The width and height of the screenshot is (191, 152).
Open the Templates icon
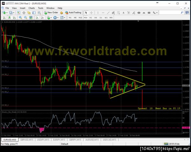point(62,18)
